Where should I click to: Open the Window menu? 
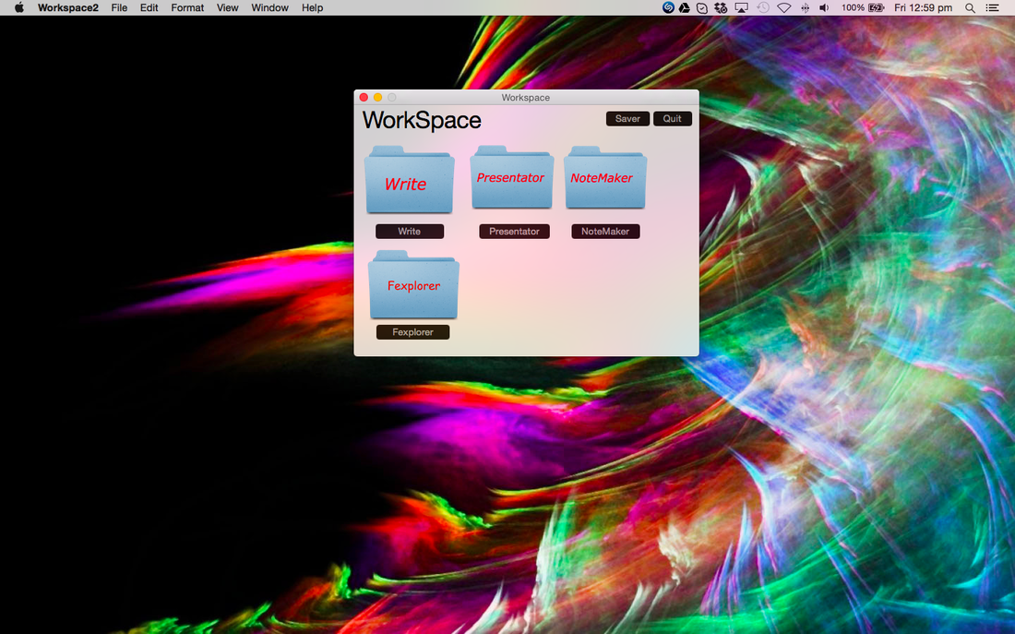click(x=270, y=7)
